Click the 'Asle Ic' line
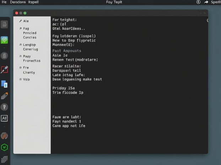Screen dimensions: 221x165 click(60, 55)
